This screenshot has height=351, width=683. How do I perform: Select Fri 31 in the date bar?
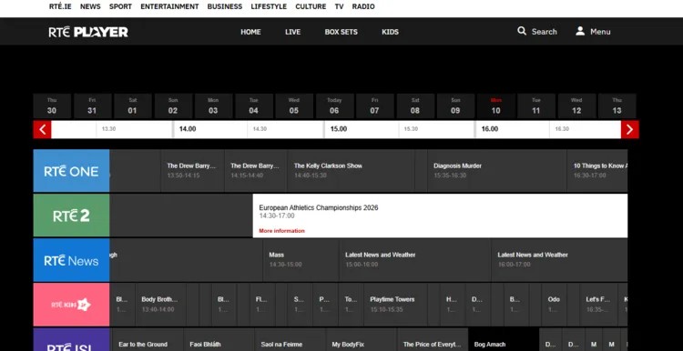(92, 106)
